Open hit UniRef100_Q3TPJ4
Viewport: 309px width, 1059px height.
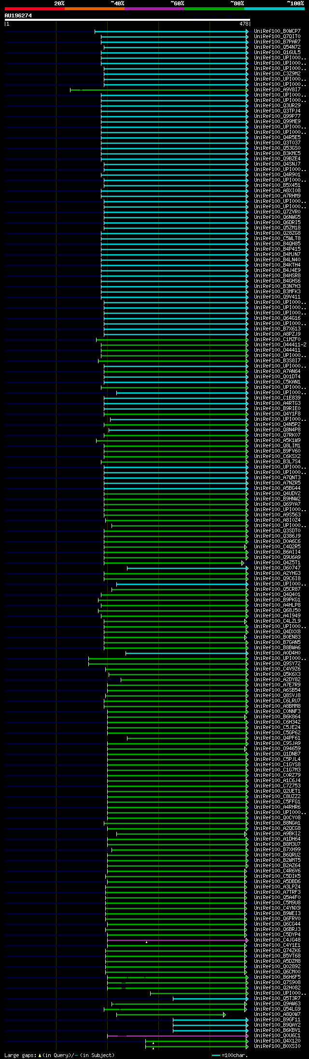click(277, 111)
